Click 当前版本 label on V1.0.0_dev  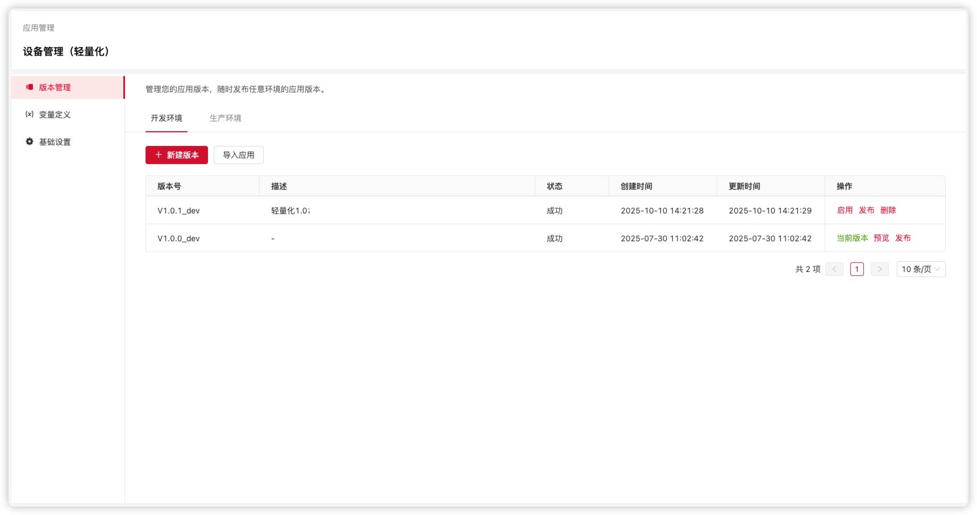(852, 238)
